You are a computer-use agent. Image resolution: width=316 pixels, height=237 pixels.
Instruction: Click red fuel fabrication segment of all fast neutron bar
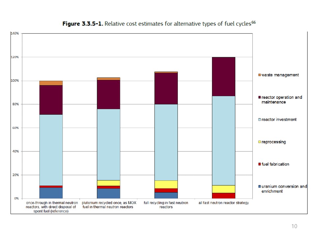click(x=224, y=196)
